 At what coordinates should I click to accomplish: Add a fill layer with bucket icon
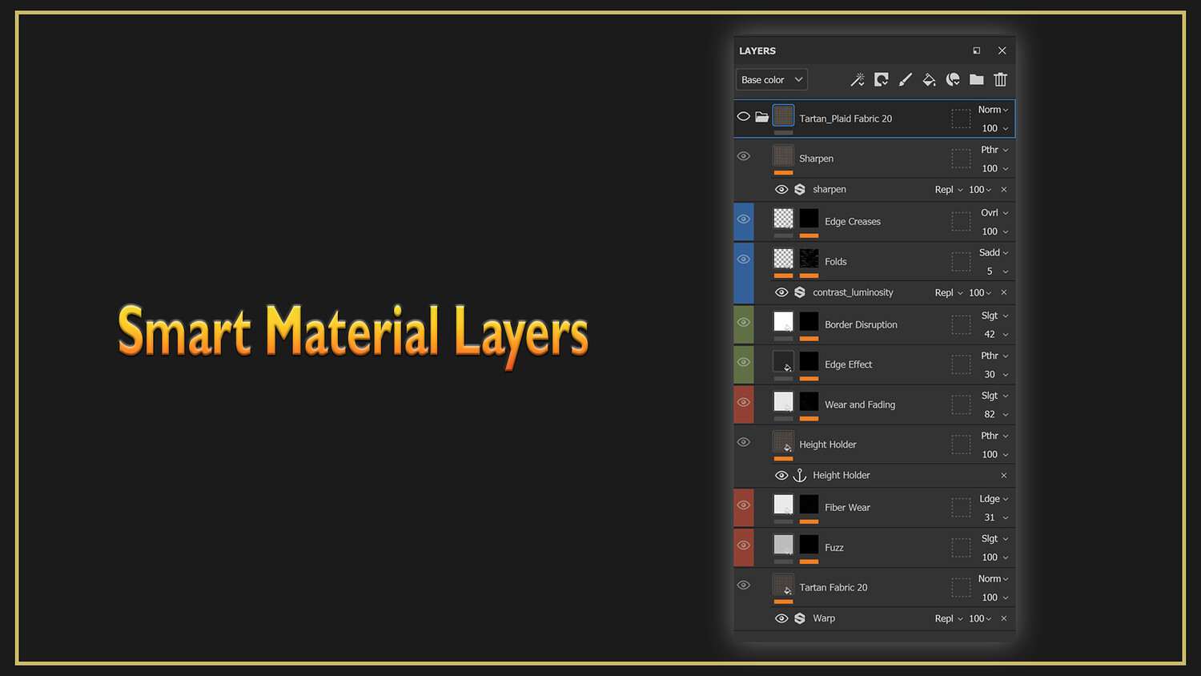point(930,79)
